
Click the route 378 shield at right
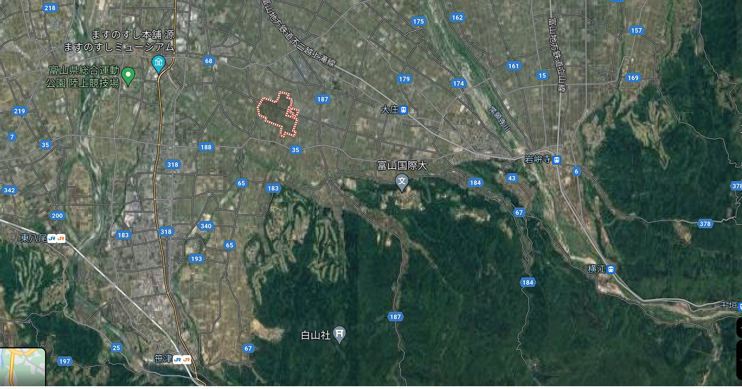pos(705,224)
